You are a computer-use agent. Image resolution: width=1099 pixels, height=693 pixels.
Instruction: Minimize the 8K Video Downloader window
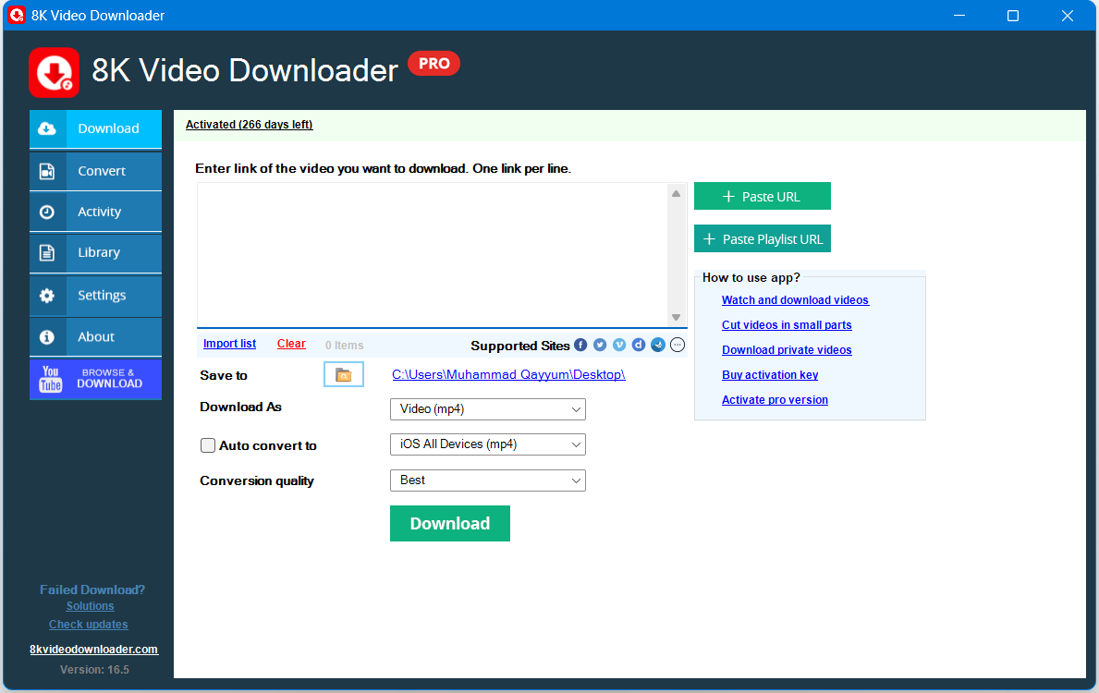959,16
